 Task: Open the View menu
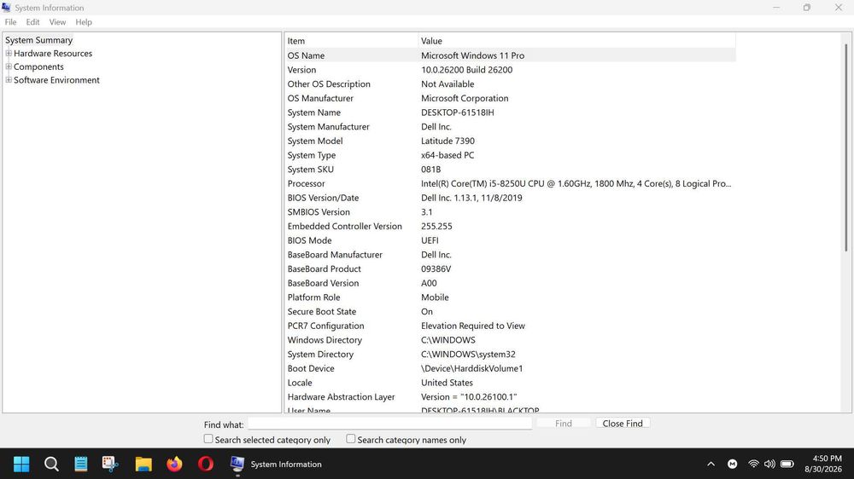57,22
